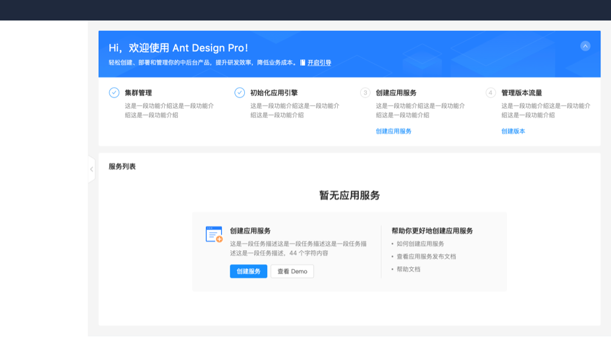Click the 暂无应用服务 heading
The width and height of the screenshot is (611, 337).
(350, 195)
